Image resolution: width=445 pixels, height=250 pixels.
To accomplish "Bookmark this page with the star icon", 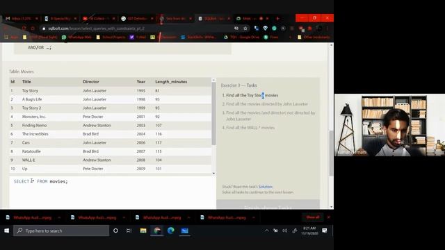I will (x=245, y=28).
